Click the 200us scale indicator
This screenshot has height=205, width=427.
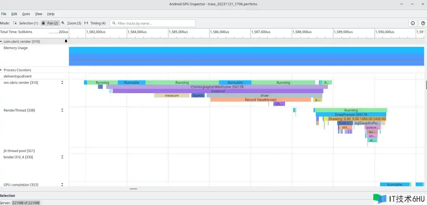click(59, 32)
